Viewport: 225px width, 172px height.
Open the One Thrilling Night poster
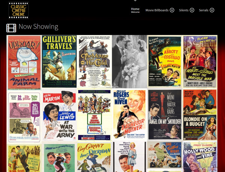click(165, 155)
